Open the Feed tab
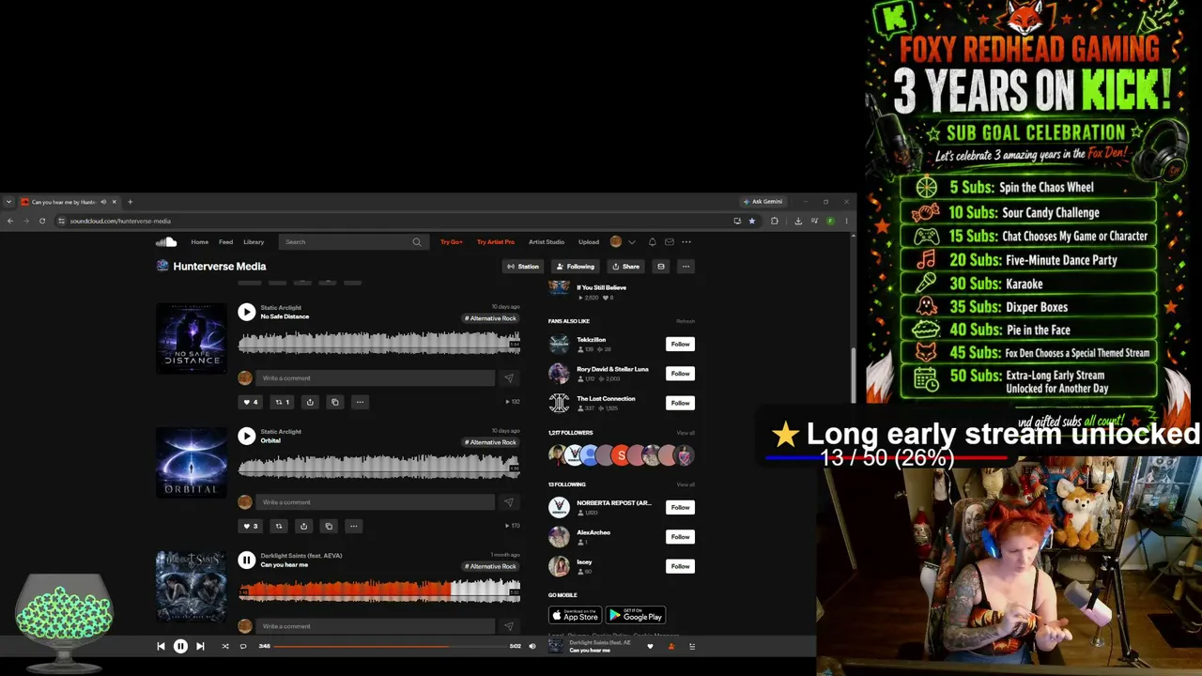 [226, 242]
